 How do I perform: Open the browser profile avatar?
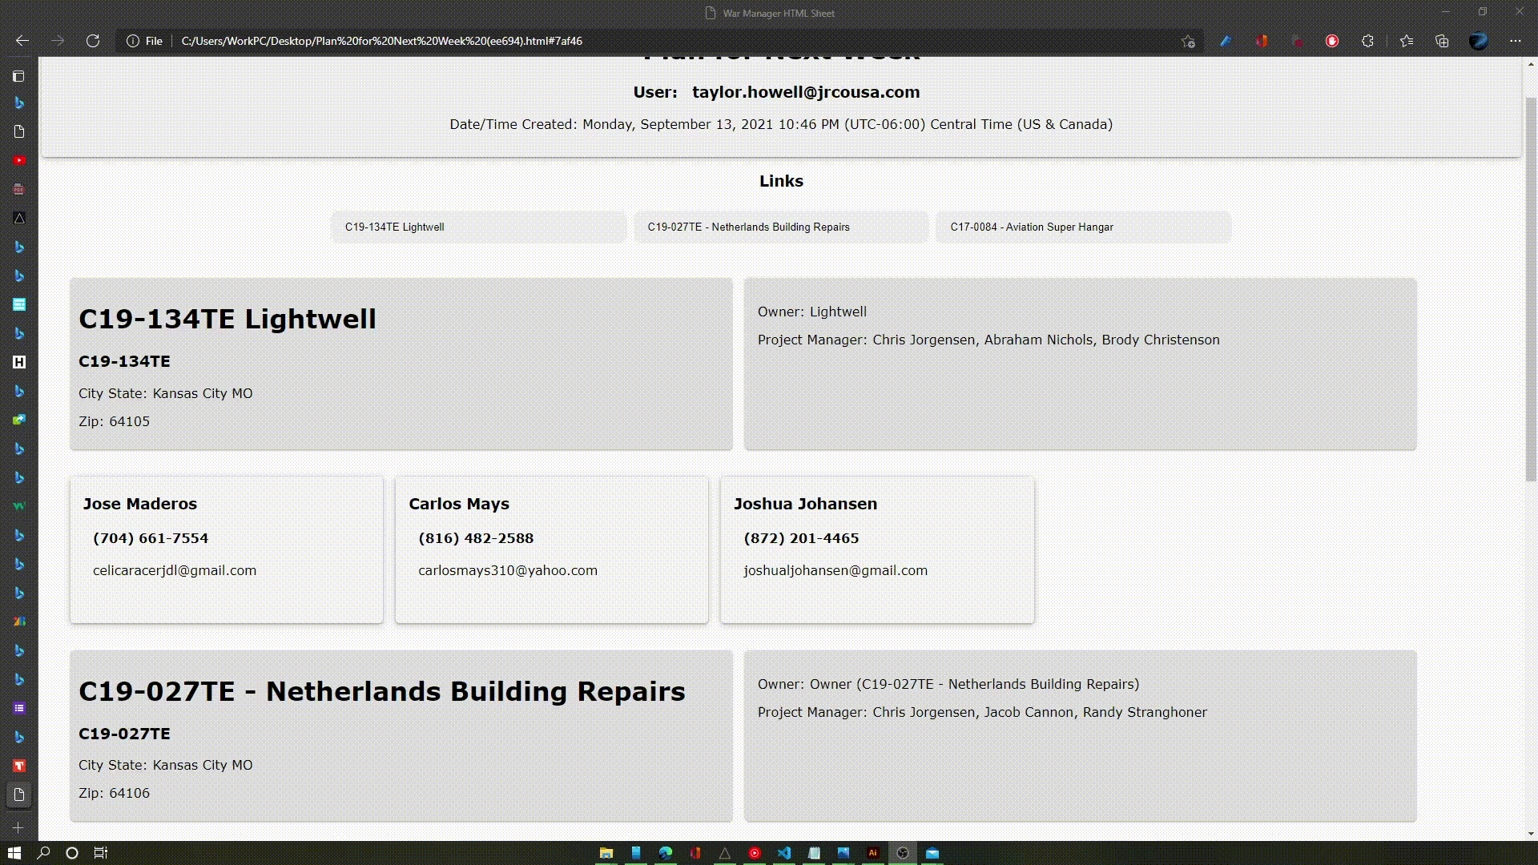coord(1478,41)
